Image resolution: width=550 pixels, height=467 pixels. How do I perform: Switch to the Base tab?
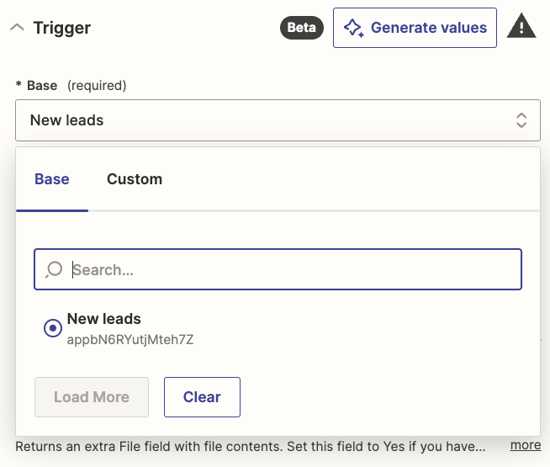tap(52, 179)
